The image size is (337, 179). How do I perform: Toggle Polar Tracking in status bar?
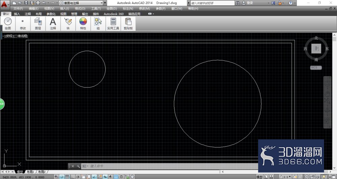click(x=78, y=177)
